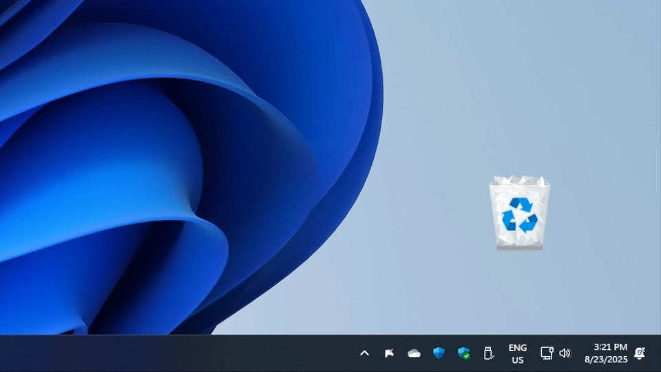Open the OneDrive cloud tray icon

coord(414,353)
